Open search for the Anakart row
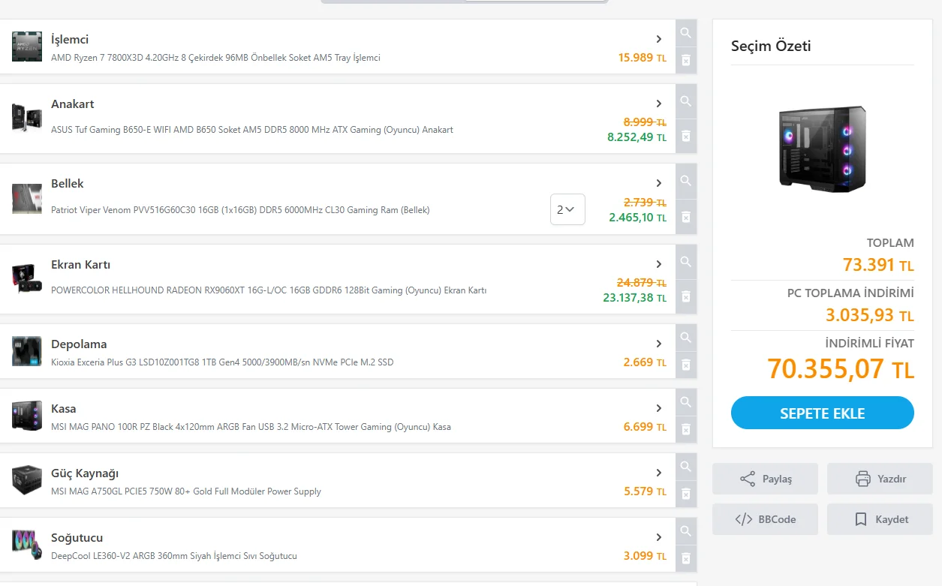The width and height of the screenshot is (942, 586). click(686, 101)
